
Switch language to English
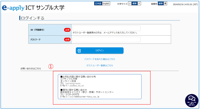tap(106, 3)
